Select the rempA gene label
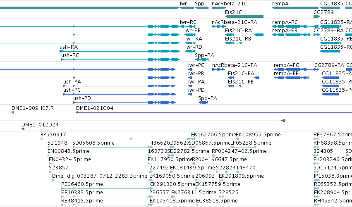Image resolution: width=352 pixels, height=207 pixels. [x=280, y=4]
